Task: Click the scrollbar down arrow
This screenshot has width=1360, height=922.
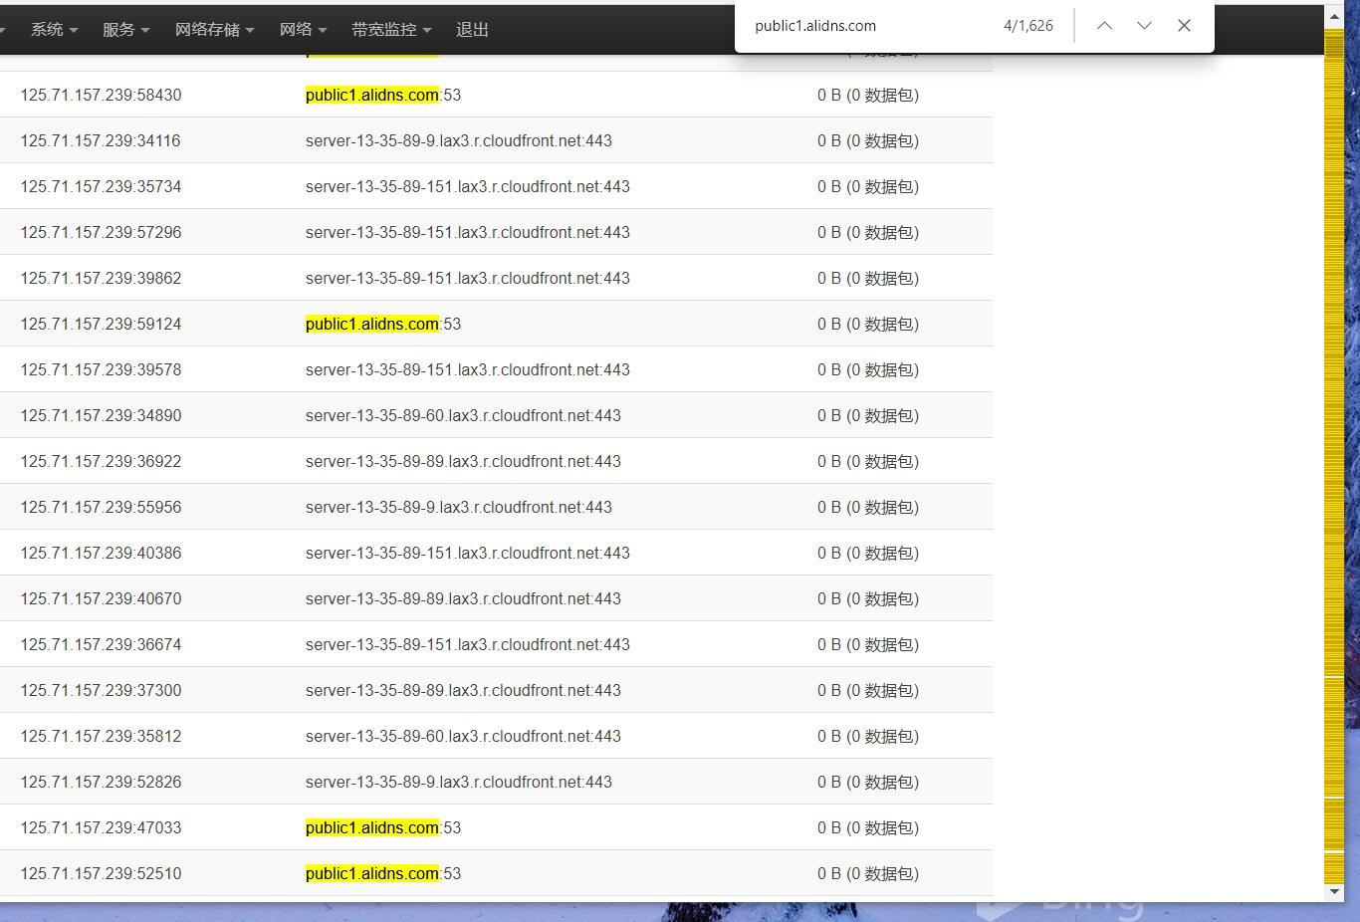Action: coord(1334,892)
